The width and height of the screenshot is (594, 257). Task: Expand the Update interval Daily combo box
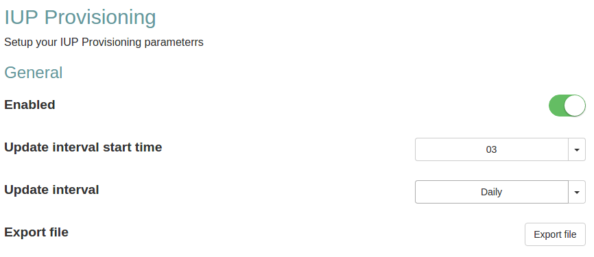pos(500,192)
